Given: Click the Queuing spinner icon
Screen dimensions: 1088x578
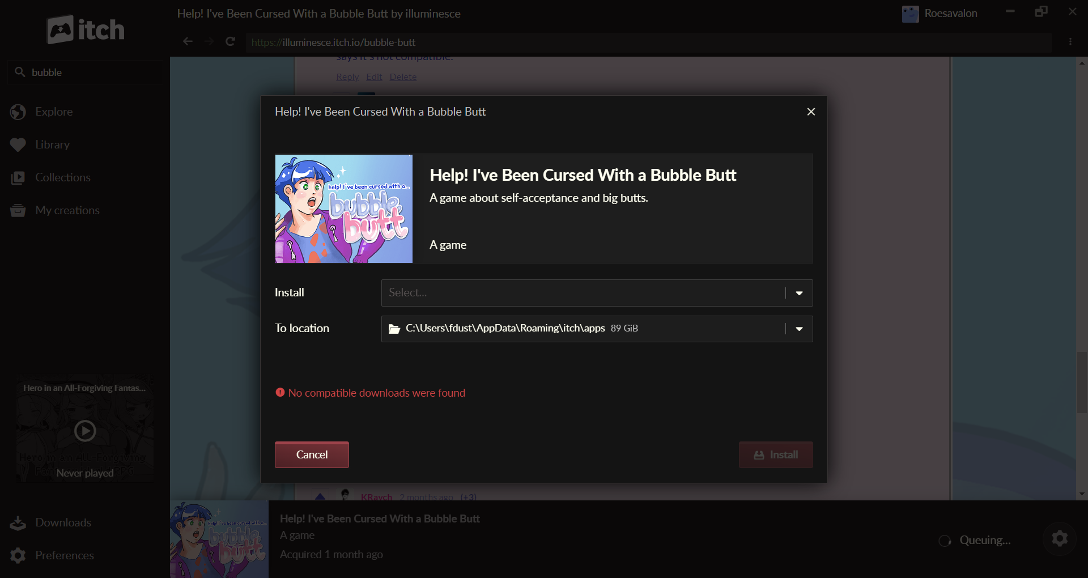Looking at the screenshot, I should [x=945, y=541].
